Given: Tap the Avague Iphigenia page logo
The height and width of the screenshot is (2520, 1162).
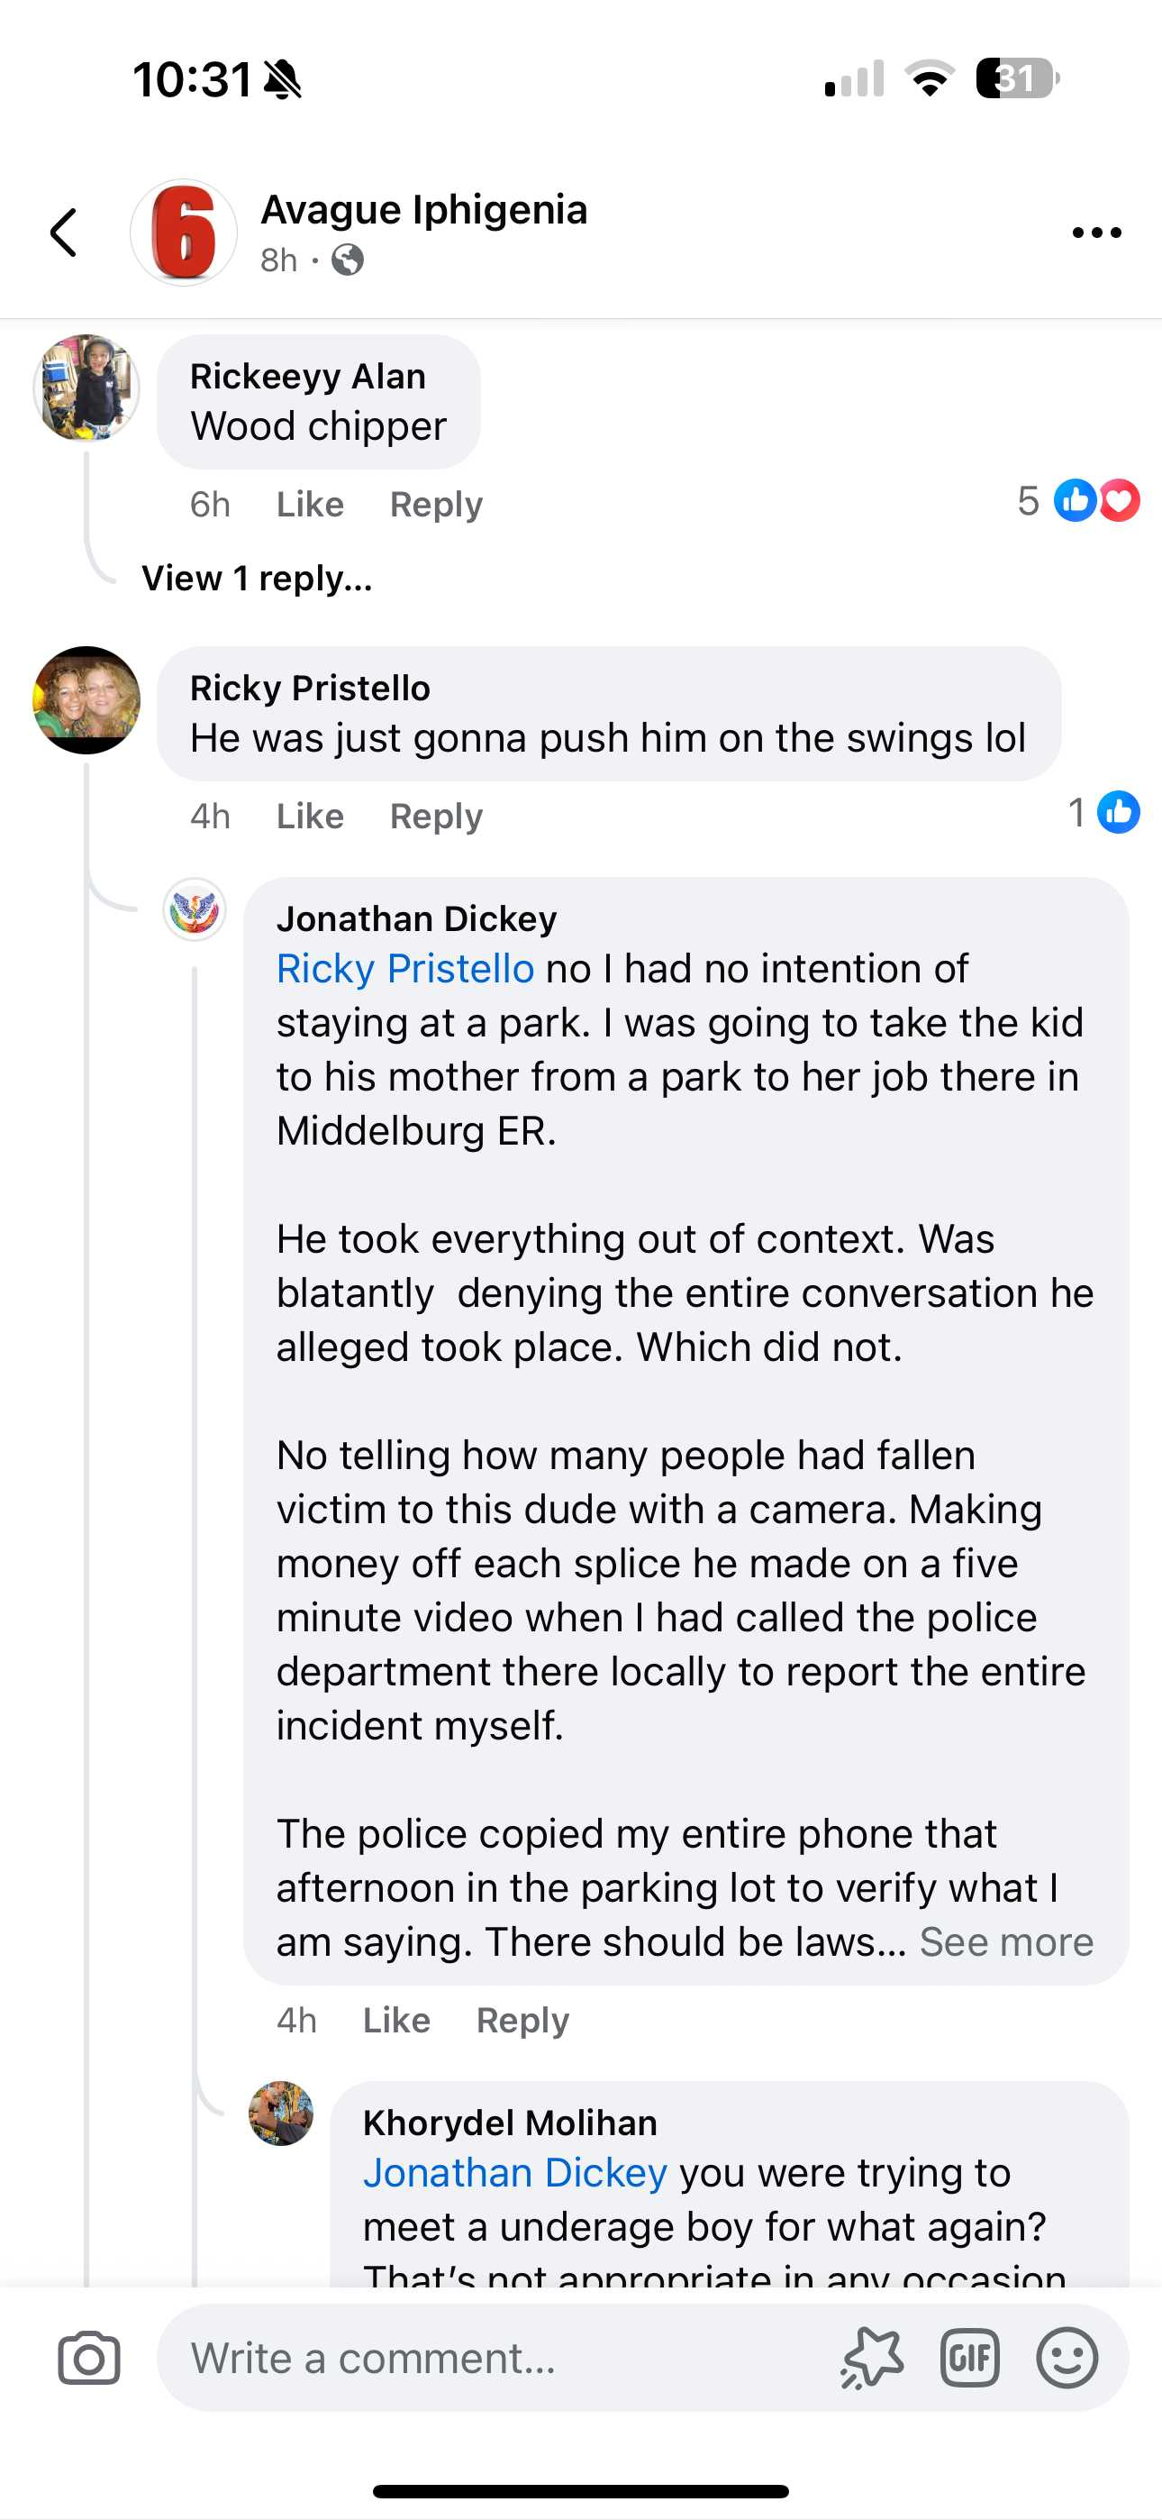Looking at the screenshot, I should click(184, 233).
